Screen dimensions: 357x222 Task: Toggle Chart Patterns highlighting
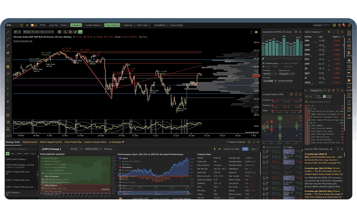[x=112, y=25]
